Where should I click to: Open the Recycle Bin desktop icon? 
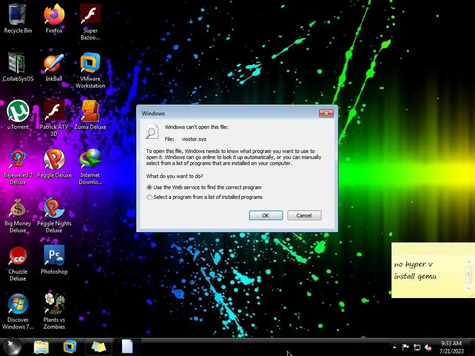tap(18, 19)
